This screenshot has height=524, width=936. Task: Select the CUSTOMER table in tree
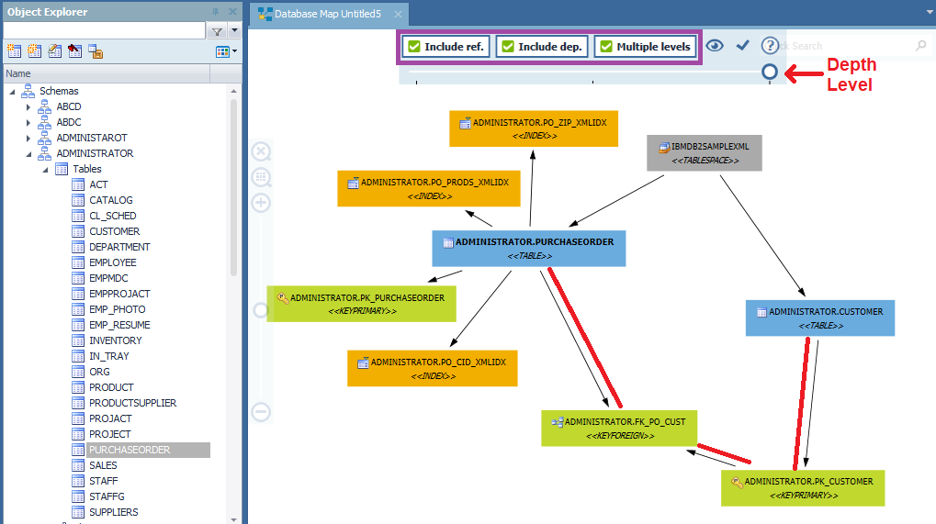(x=114, y=231)
